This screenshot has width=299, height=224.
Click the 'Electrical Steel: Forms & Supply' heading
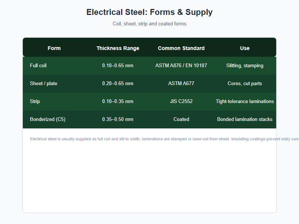[149, 12]
